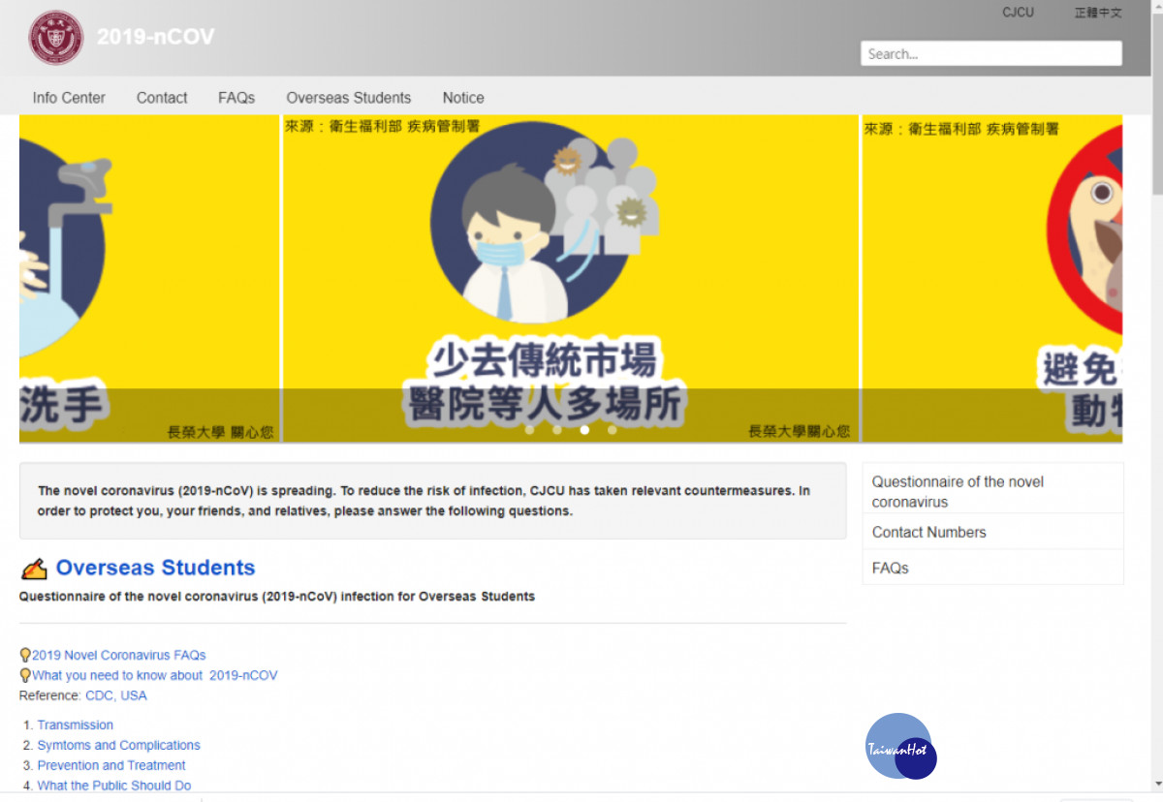Image resolution: width=1163 pixels, height=802 pixels.
Task: Click lightbulb icon beside Novel Coronavirus FAQs
Action: pyautogui.click(x=25, y=655)
